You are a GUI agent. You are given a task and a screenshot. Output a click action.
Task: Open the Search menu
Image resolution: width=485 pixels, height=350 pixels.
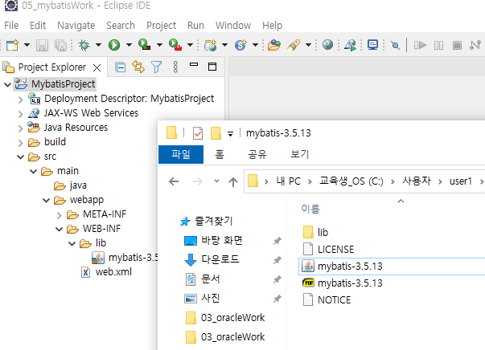121,26
